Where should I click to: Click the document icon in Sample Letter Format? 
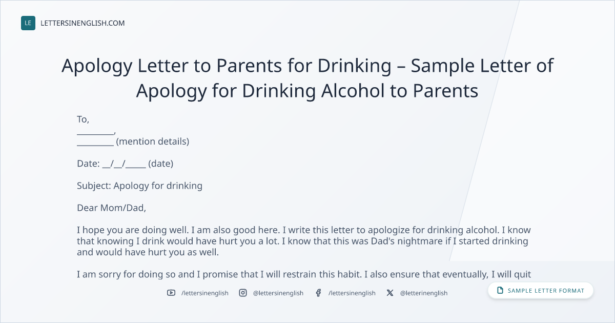point(500,291)
